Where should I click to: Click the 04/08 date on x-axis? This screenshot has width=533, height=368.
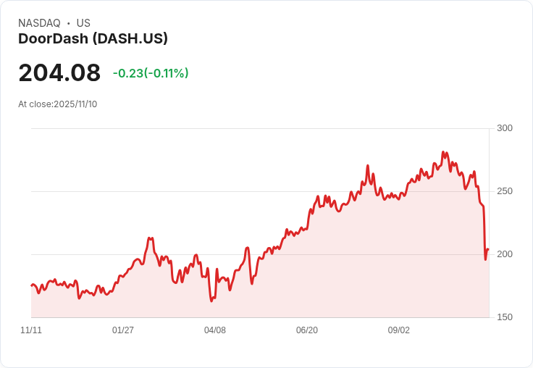point(215,330)
